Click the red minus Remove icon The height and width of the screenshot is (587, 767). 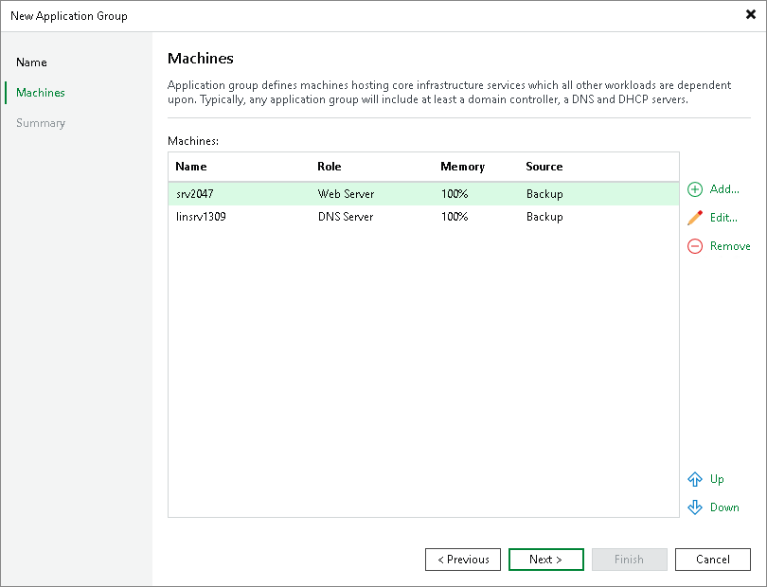[x=695, y=246]
